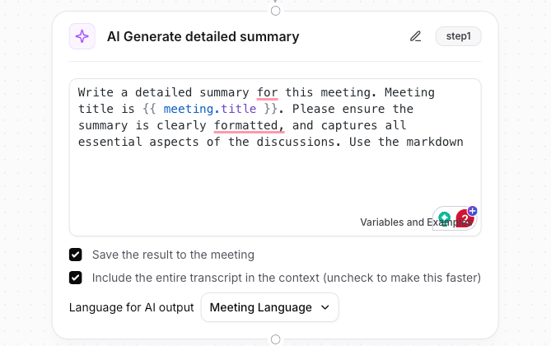The width and height of the screenshot is (551, 346).
Task: Click the underlined word 'for' in the prompt
Action: pos(267,92)
